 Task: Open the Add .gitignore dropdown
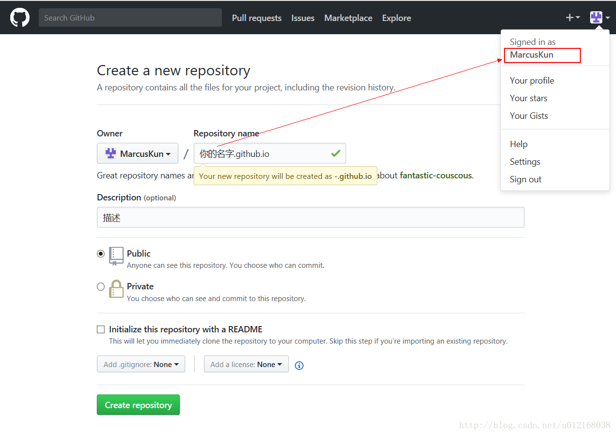[x=141, y=364]
